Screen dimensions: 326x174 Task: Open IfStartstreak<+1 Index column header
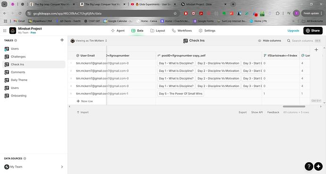[281, 55]
